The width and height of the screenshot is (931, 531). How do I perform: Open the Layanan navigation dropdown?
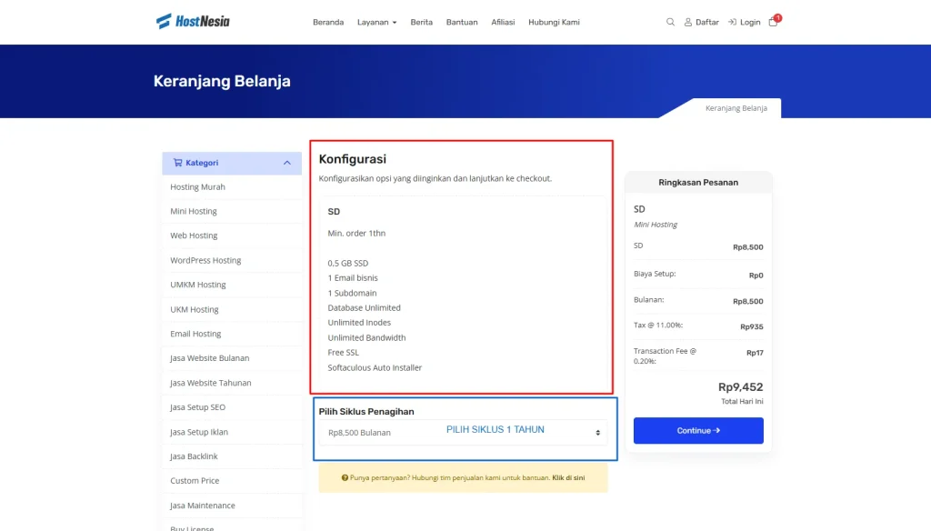tap(375, 22)
